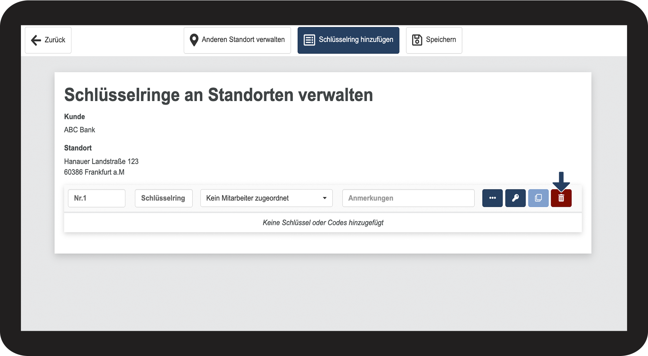Click the key icon on ring Nr.1

pyautogui.click(x=515, y=198)
